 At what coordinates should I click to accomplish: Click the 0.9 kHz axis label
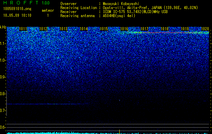click(x=2, y=77)
